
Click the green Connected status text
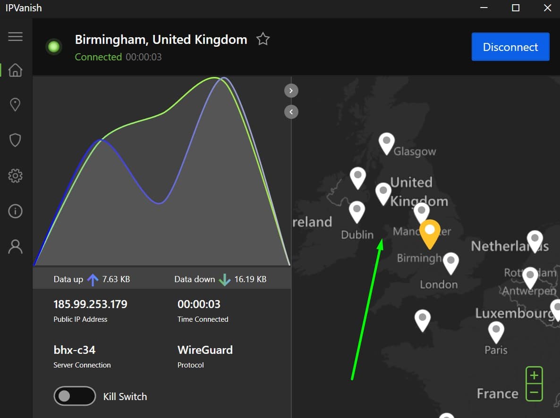(x=98, y=57)
